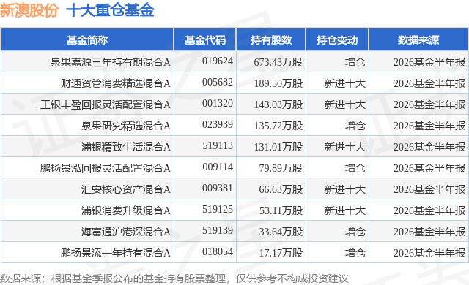The image size is (469, 285).
Task: Open fund 海富通沪港深混合A
Action: pyautogui.click(x=125, y=232)
